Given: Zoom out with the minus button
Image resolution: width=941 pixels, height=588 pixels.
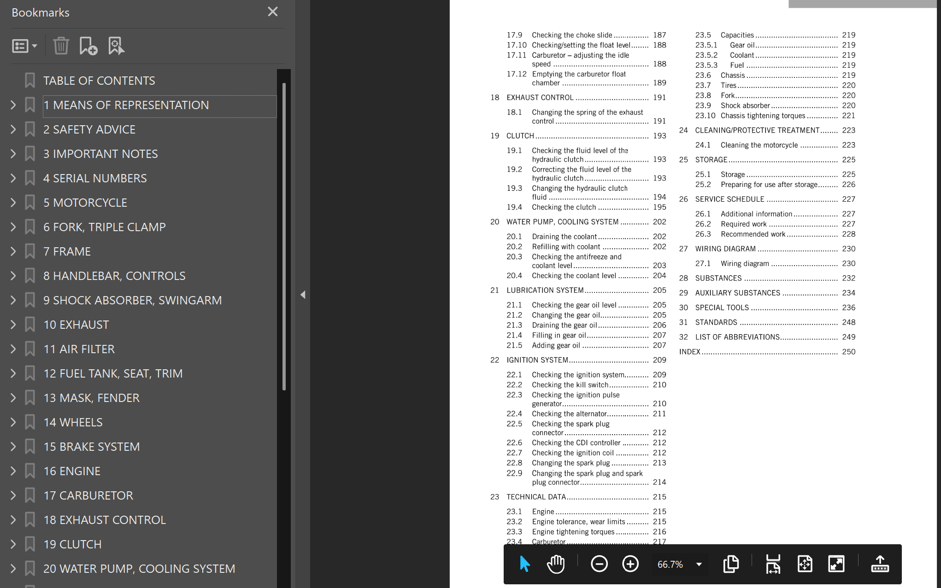Looking at the screenshot, I should 599,564.
